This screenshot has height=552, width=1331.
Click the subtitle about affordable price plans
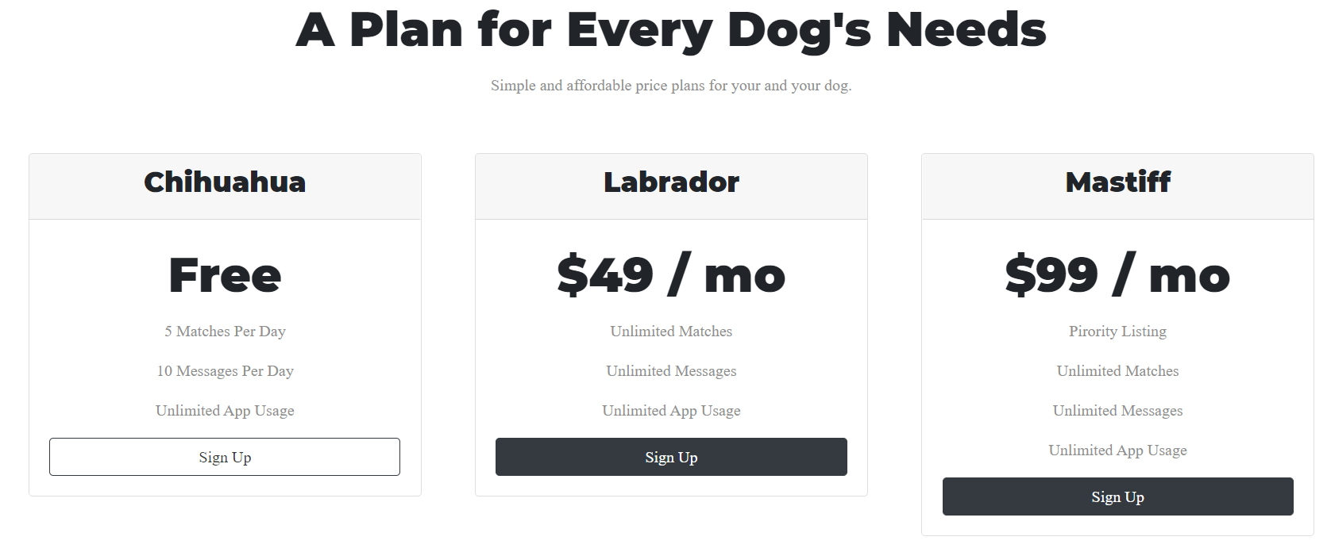669,85
